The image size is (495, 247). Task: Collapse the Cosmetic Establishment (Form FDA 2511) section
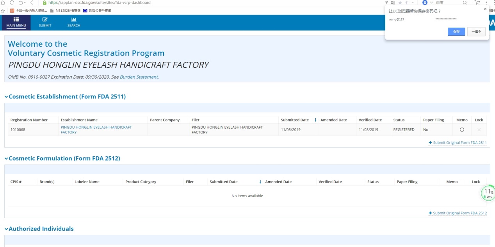click(x=6, y=97)
